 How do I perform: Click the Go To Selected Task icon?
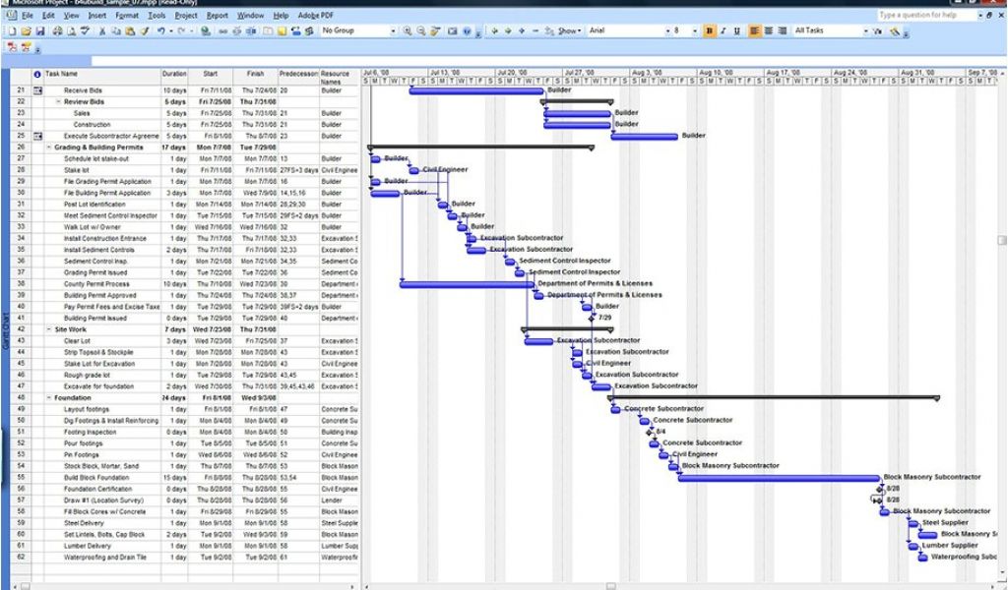(435, 30)
